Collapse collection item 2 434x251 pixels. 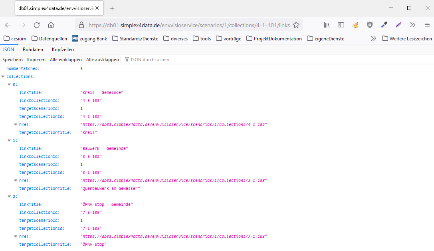[10, 196]
